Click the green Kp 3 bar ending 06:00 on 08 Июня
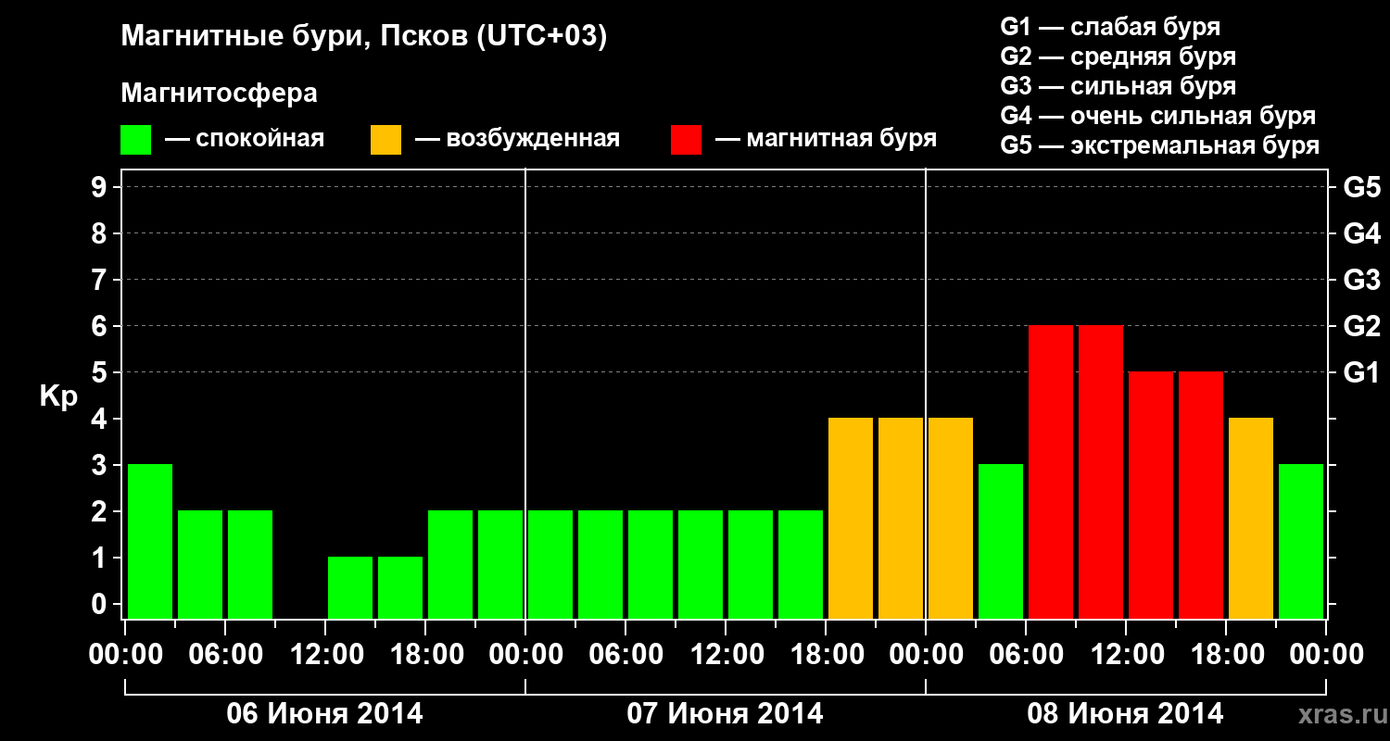1390x741 pixels. [x=1001, y=541]
